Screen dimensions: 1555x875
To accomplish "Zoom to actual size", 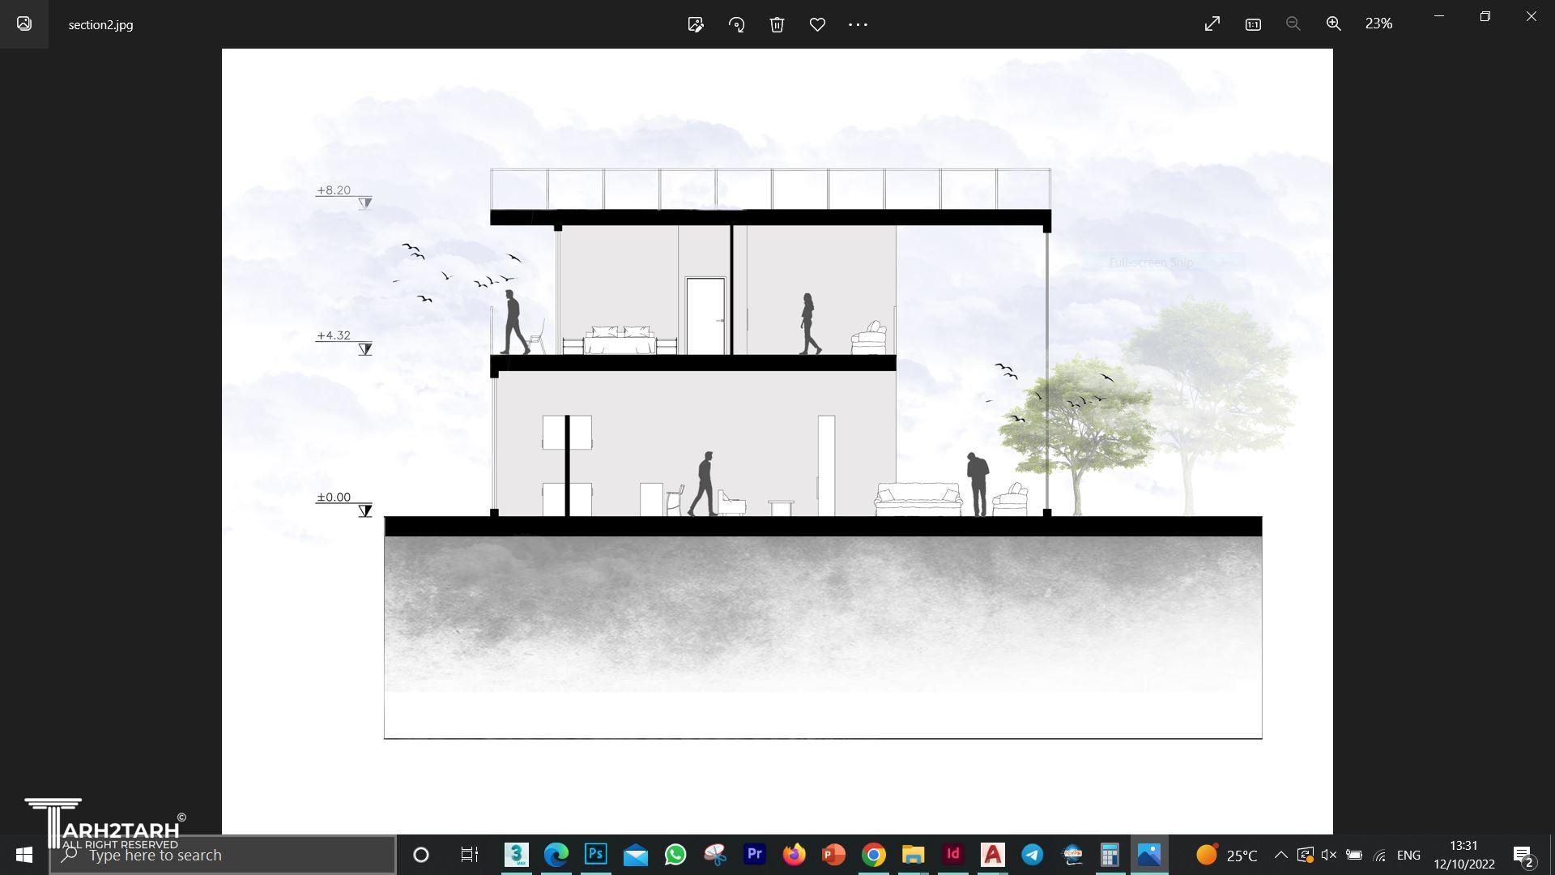I will [1253, 24].
